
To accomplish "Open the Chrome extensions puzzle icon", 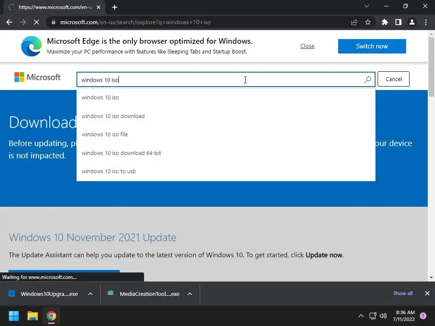I will [x=385, y=22].
